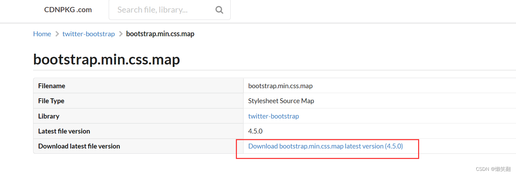Viewport: 516px width, 175px height.
Task: Click the 'Download latest file version' label
Action: pos(79,146)
